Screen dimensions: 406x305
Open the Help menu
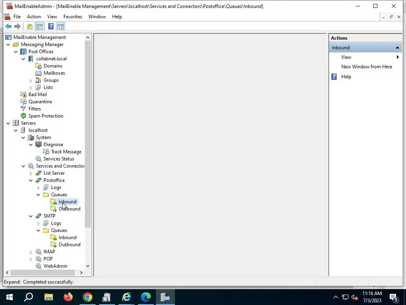117,17
